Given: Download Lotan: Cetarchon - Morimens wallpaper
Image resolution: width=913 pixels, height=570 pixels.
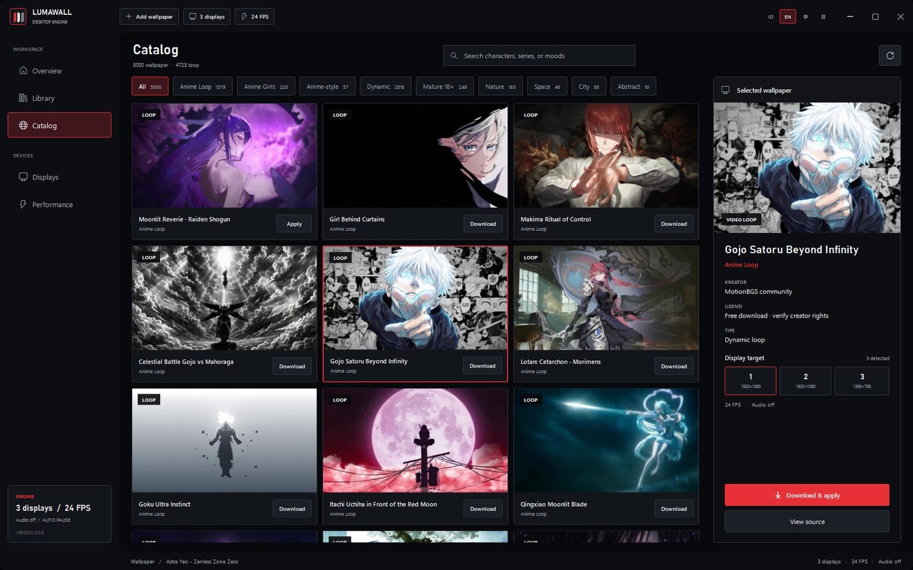Looking at the screenshot, I should pos(674,367).
